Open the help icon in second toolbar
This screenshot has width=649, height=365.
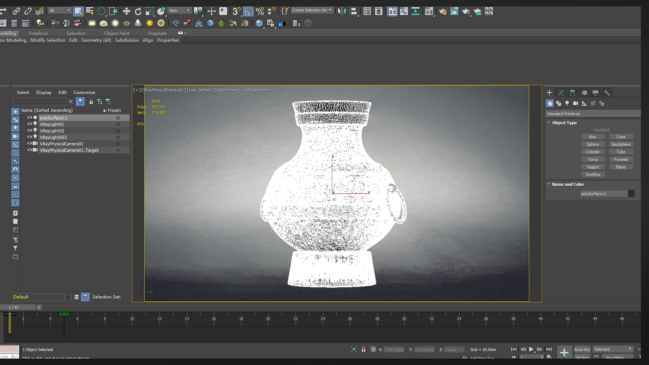[x=308, y=23]
